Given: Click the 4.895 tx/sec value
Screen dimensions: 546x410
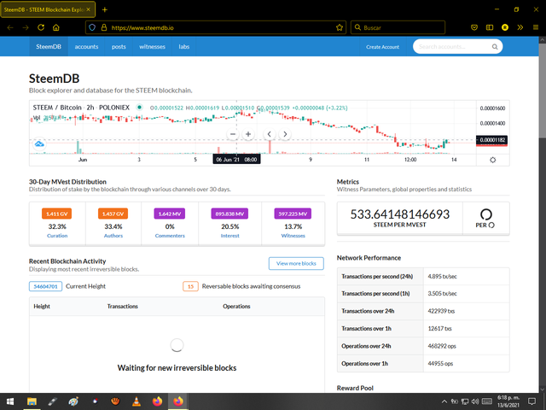Looking at the screenshot, I should 442,277.
